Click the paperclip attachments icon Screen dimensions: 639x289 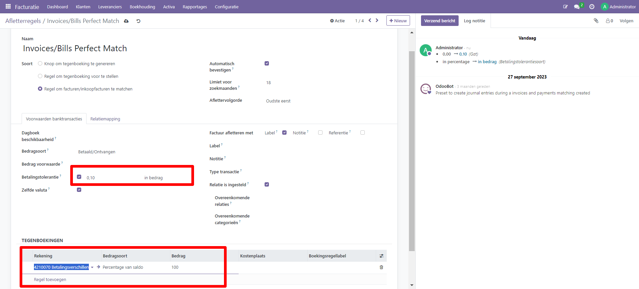[x=596, y=21]
